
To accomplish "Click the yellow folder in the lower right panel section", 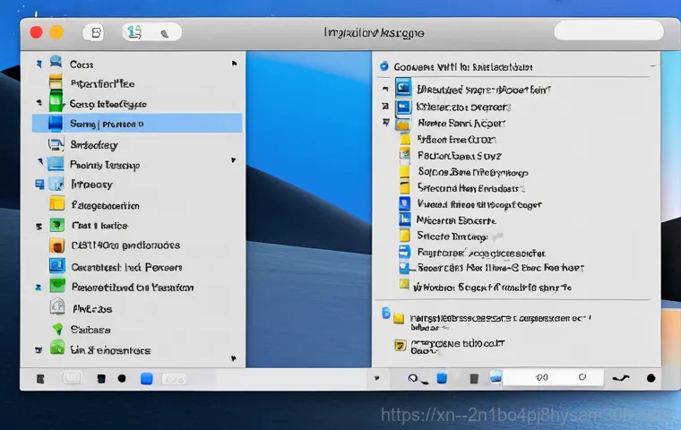I will 399,319.
